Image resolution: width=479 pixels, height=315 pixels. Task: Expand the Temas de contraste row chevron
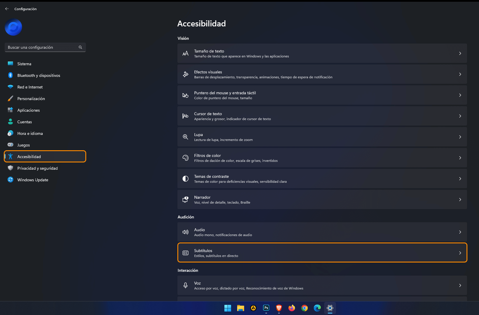(x=460, y=179)
